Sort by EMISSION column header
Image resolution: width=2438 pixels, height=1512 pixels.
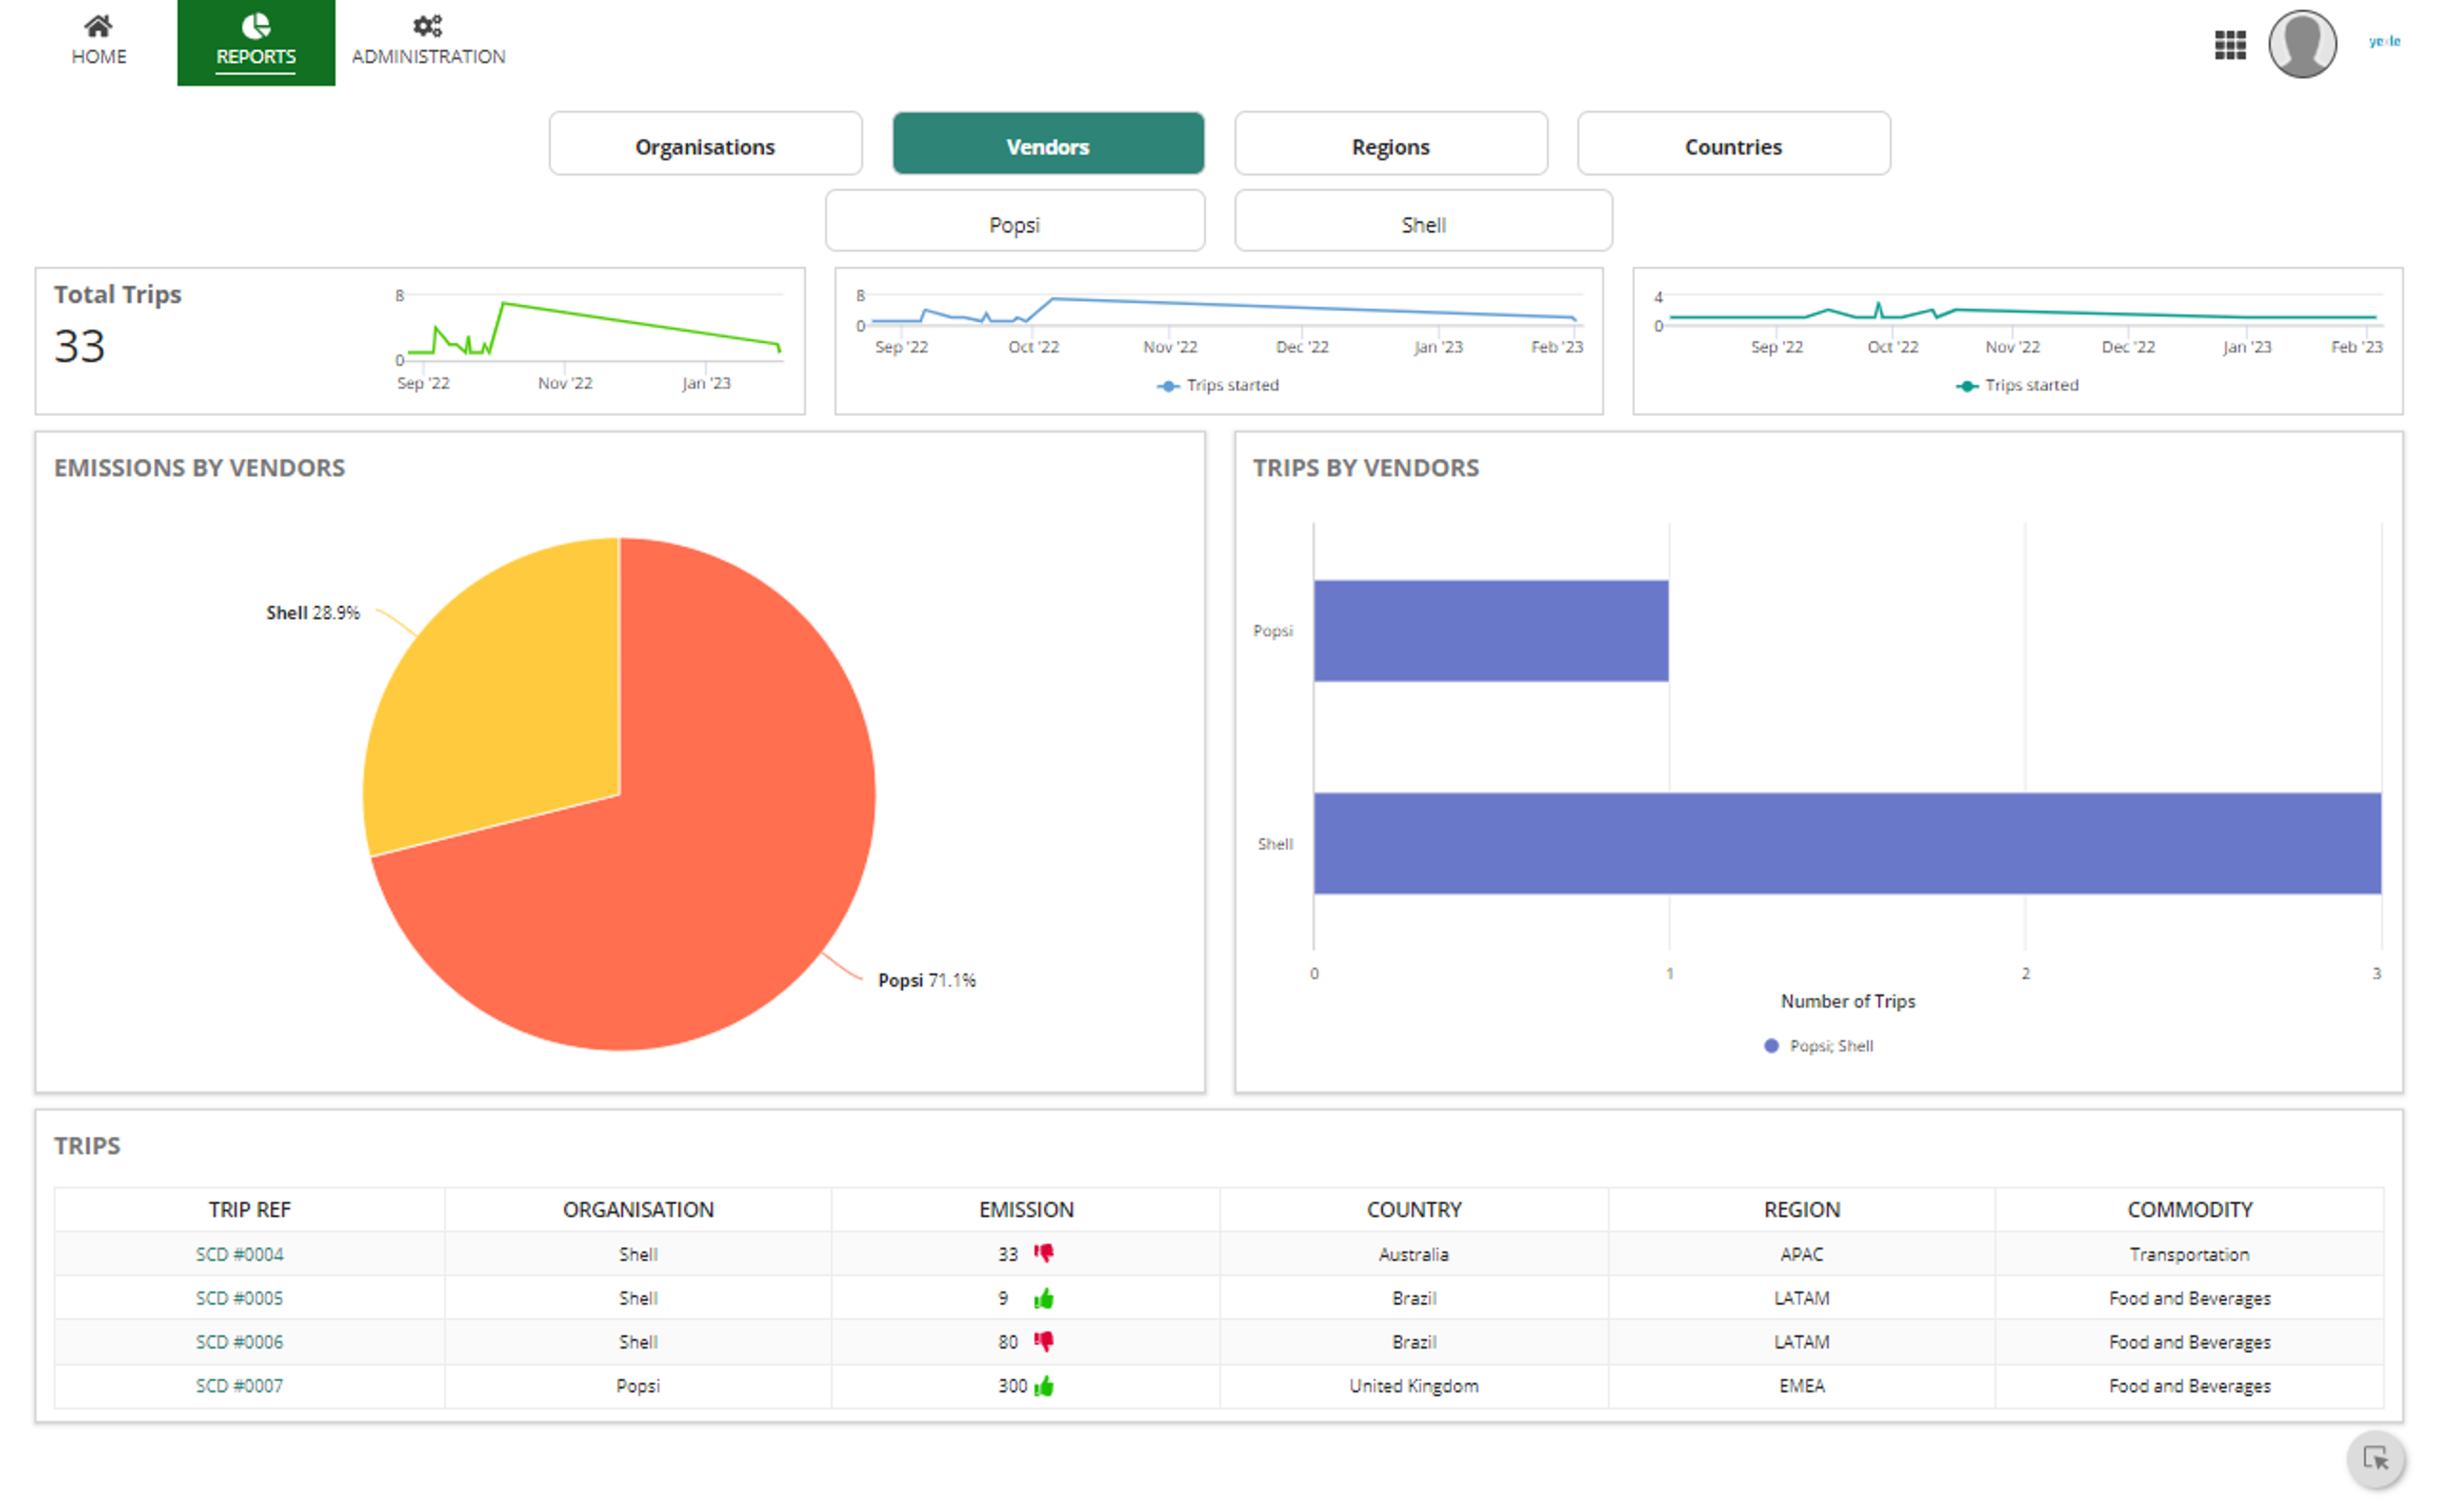pyautogui.click(x=1026, y=1209)
